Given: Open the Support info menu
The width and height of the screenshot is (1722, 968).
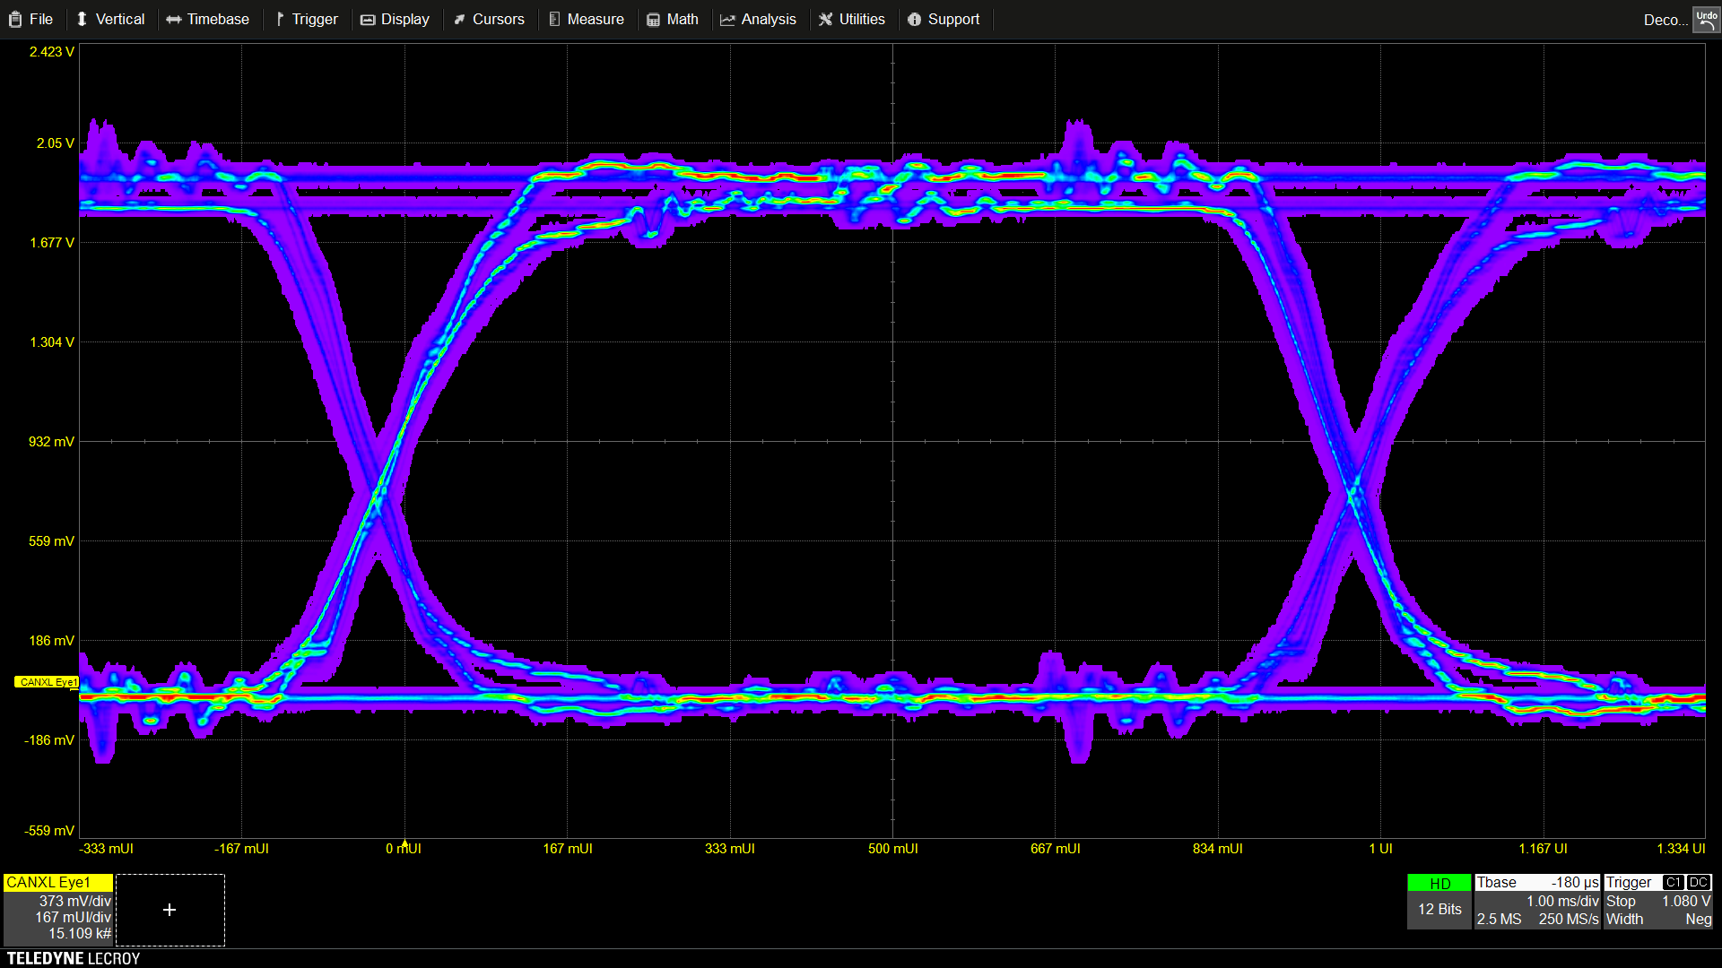Looking at the screenshot, I should tap(944, 19).
